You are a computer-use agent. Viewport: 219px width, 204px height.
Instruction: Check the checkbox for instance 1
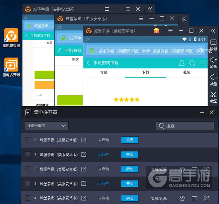pos(28,154)
